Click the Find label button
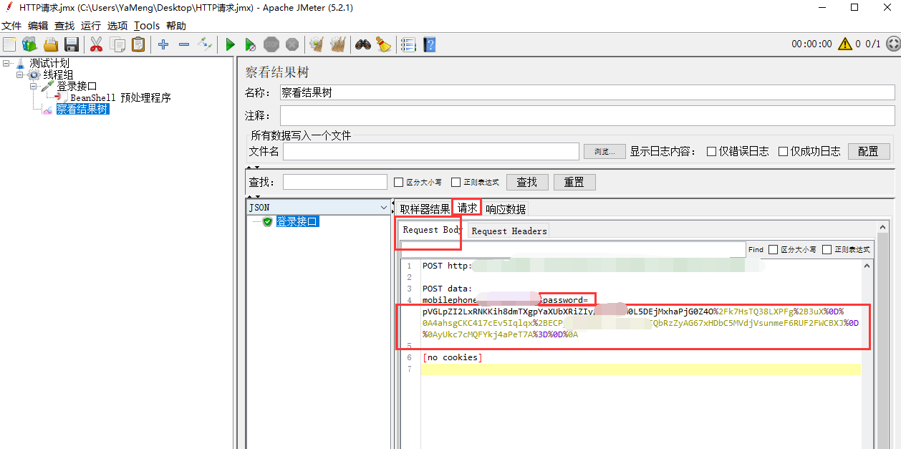The height and width of the screenshot is (449, 901). (x=756, y=250)
